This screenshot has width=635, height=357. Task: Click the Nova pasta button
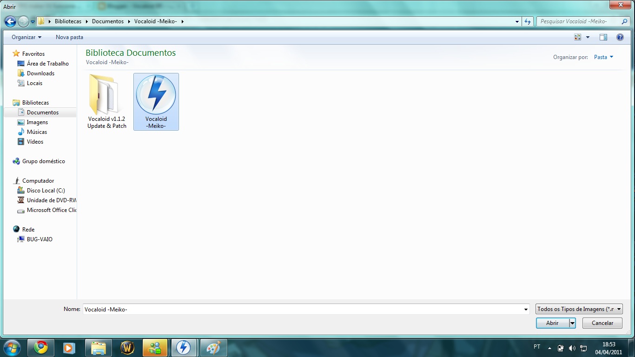point(69,37)
